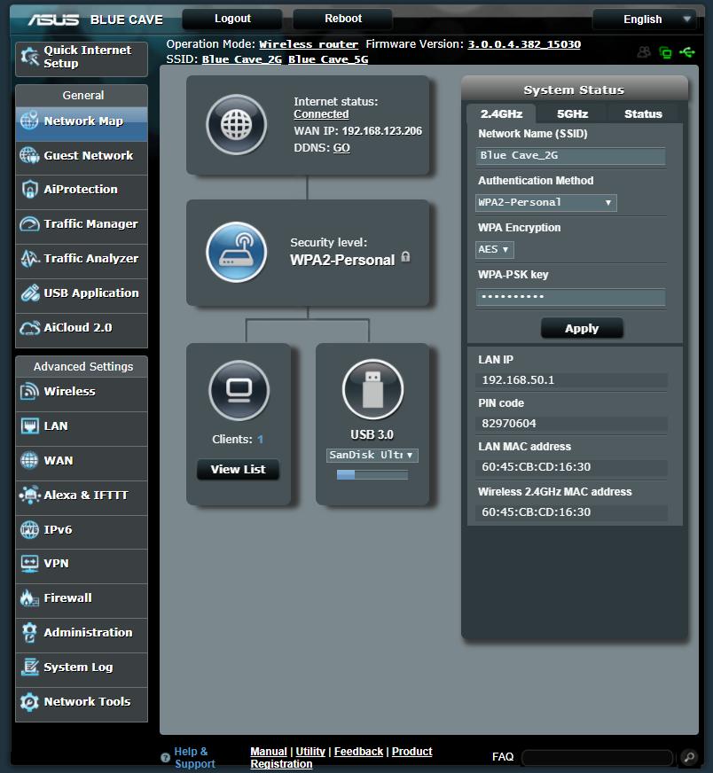Click the Blue_Cave_2G SSID link
The height and width of the screenshot is (773, 713).
click(241, 59)
